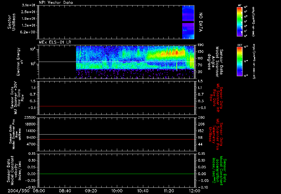Click the Sector Unitless axis label
281x194 pixels.
tap(12, 22)
